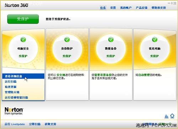
Task: Choose 检查更新 (Check Updates) option
Action: click(11, 87)
